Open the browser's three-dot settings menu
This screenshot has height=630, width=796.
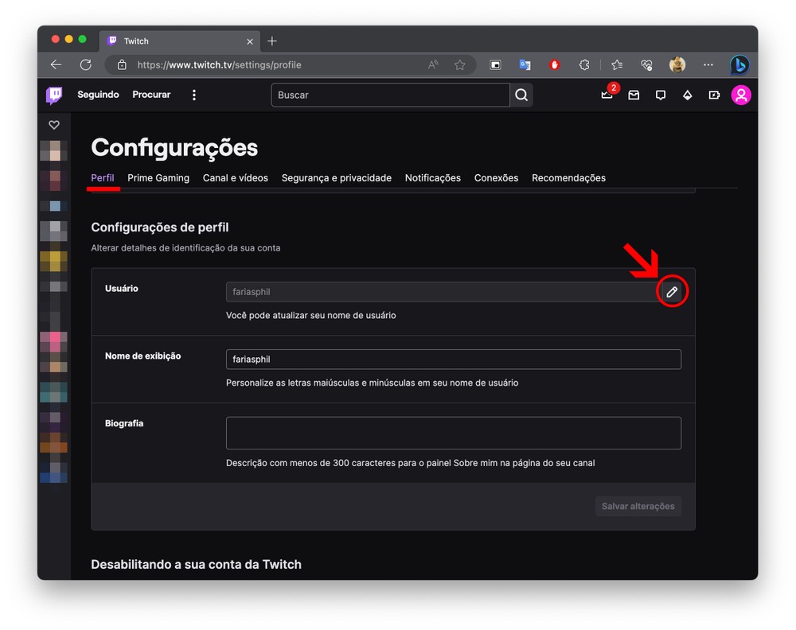708,64
